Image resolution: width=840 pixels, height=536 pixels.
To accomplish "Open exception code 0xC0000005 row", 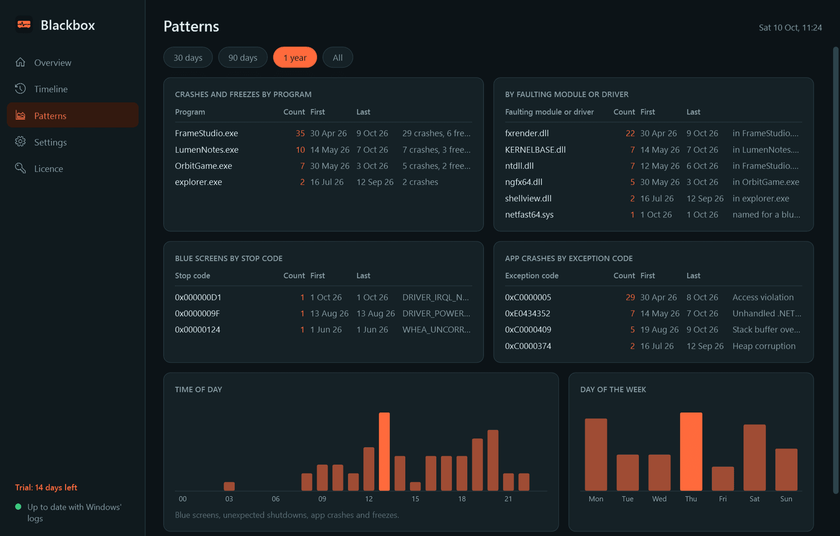I will (x=653, y=297).
